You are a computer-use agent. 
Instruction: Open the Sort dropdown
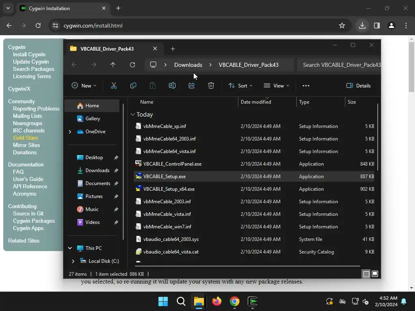pyautogui.click(x=240, y=86)
